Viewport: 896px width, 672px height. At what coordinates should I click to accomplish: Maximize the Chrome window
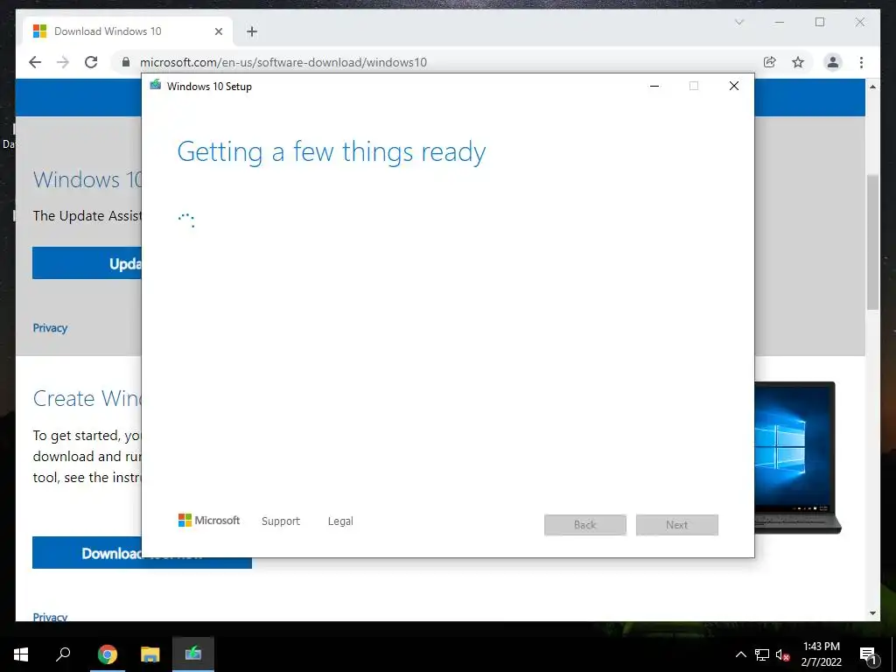(x=820, y=22)
